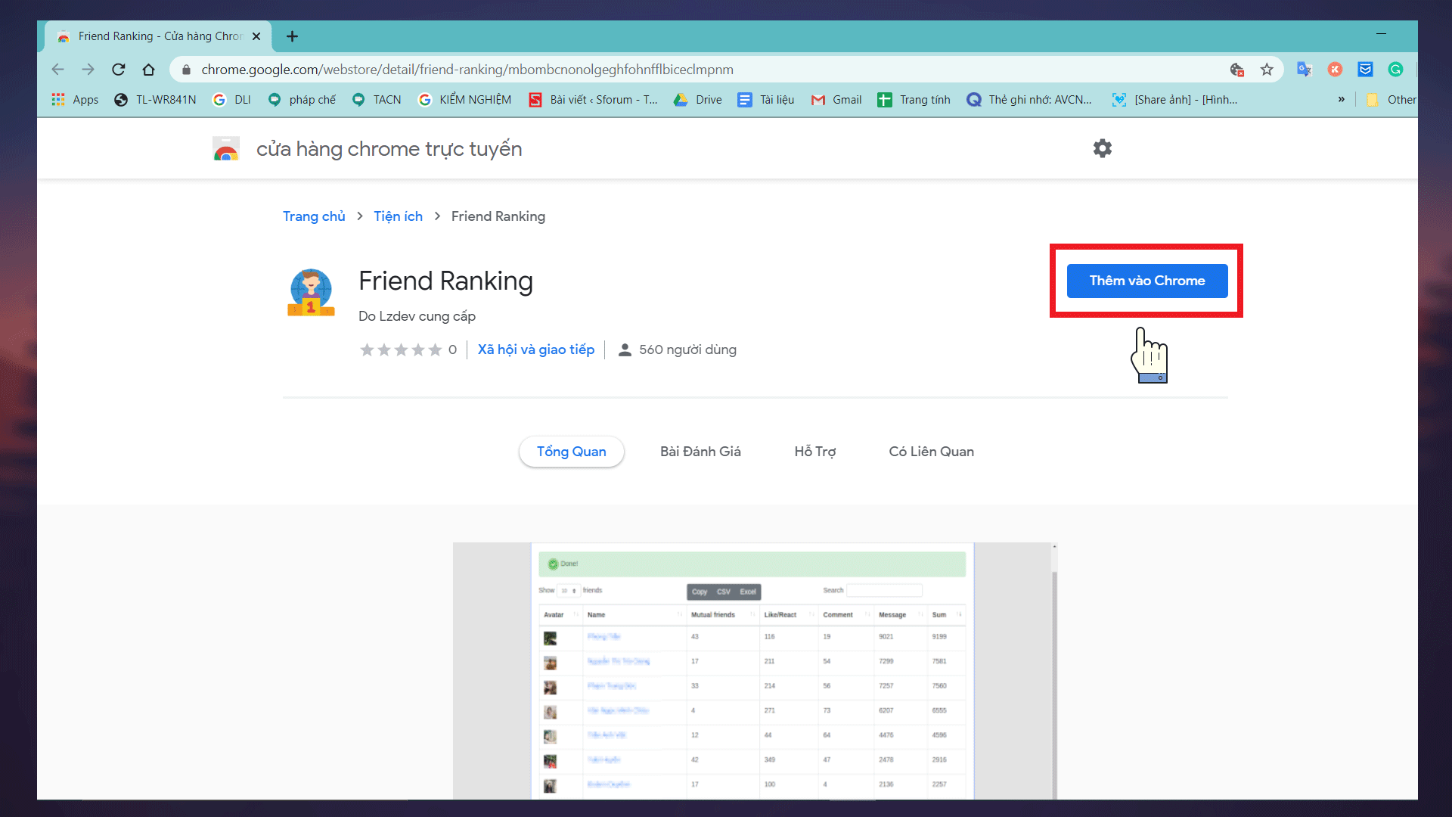1452x817 pixels.
Task: Open Share ảnh bookmark
Action: coord(1174,100)
